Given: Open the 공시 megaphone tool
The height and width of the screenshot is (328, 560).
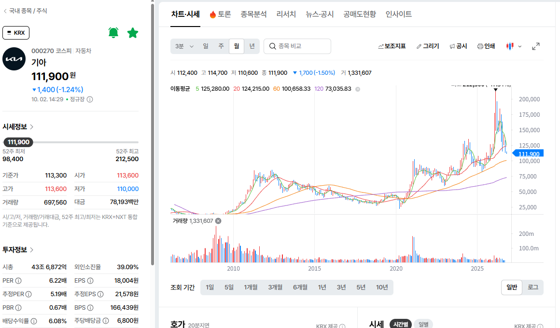Looking at the screenshot, I should pos(458,46).
